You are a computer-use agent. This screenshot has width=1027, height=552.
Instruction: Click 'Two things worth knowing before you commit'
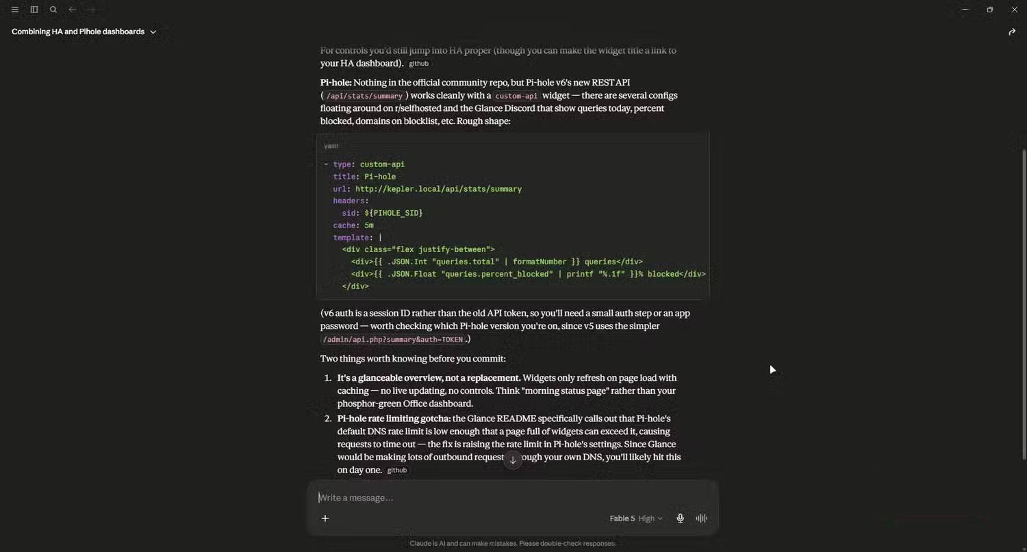click(x=413, y=359)
